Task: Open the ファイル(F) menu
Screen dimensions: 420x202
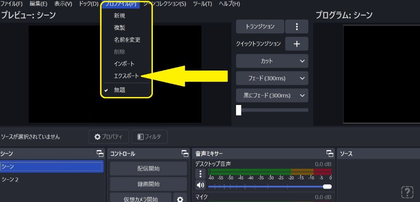Action: point(11,4)
